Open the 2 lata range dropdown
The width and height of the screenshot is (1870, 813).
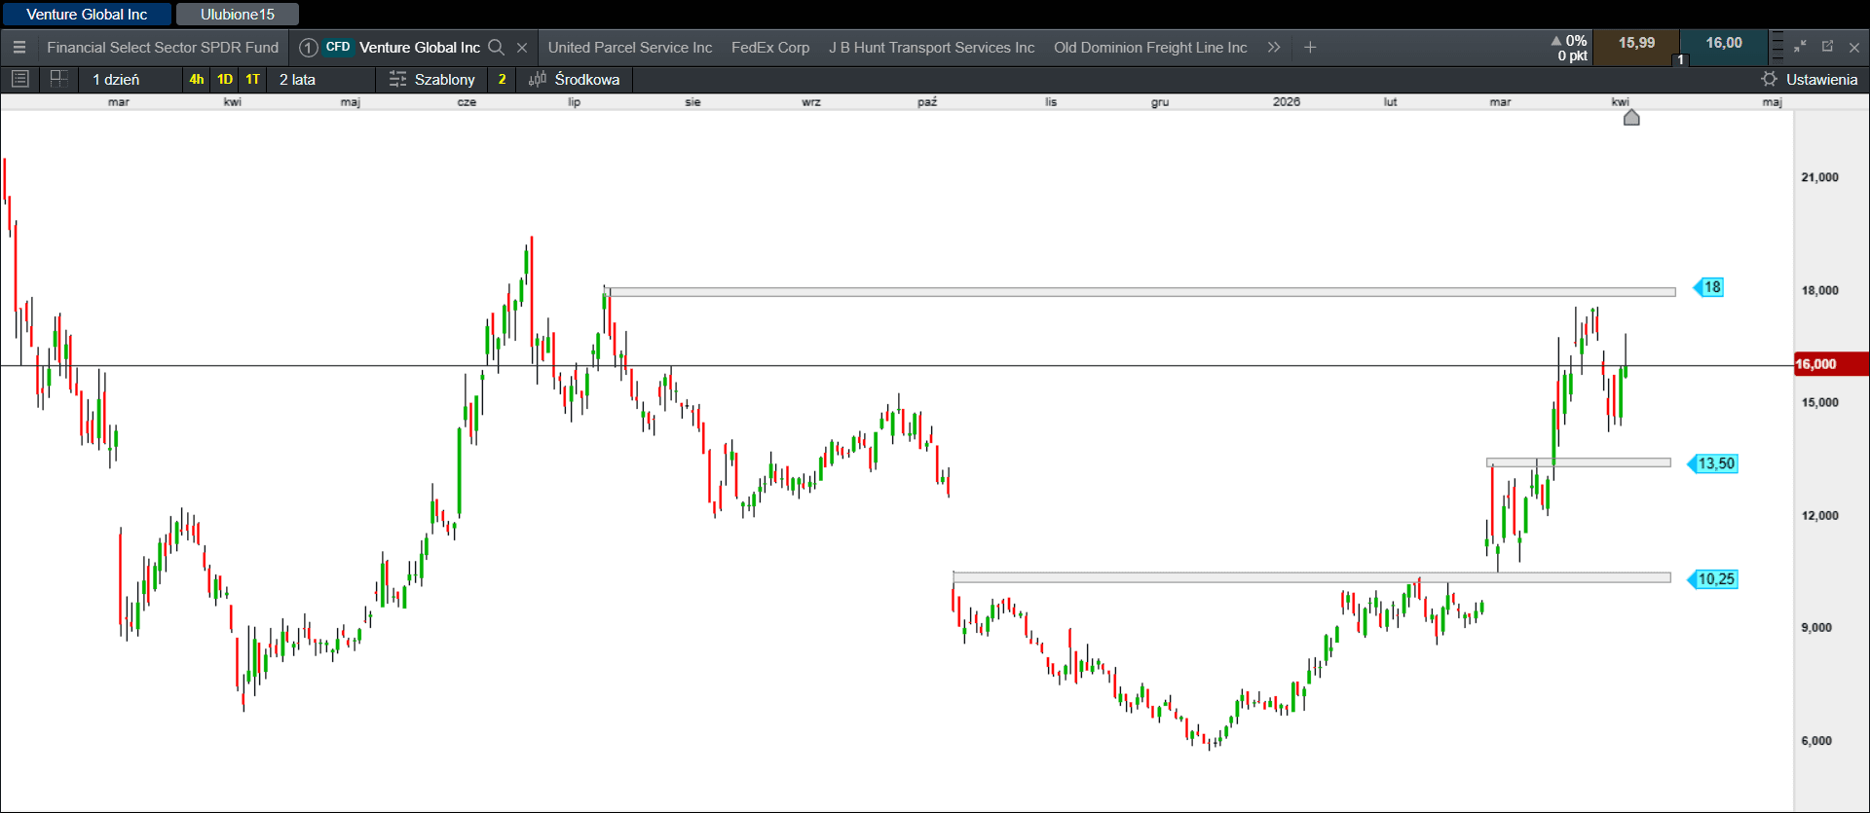pos(298,79)
